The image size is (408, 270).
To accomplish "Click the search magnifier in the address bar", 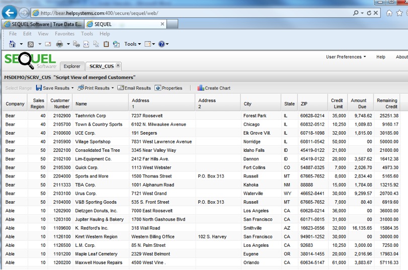I will pos(356,13).
